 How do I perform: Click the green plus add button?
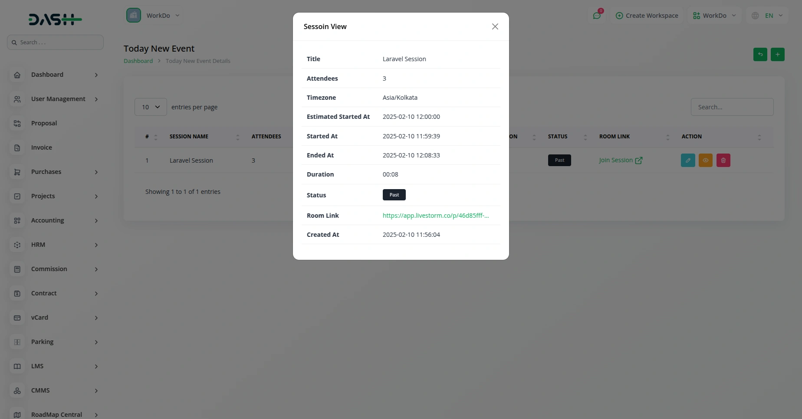click(x=777, y=55)
